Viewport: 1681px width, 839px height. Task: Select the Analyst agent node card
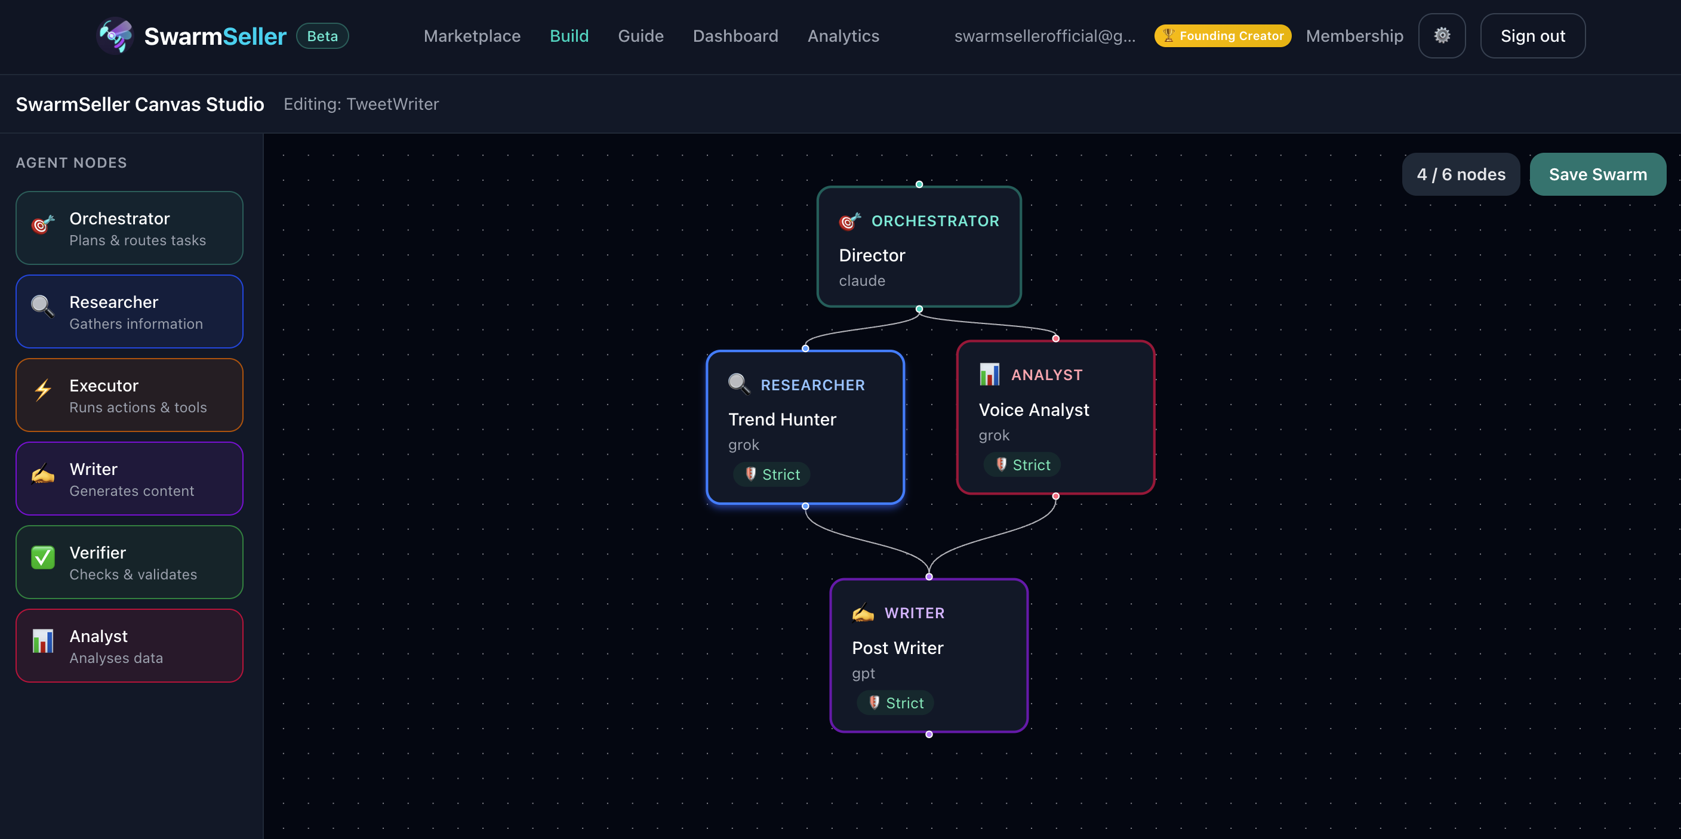point(129,645)
